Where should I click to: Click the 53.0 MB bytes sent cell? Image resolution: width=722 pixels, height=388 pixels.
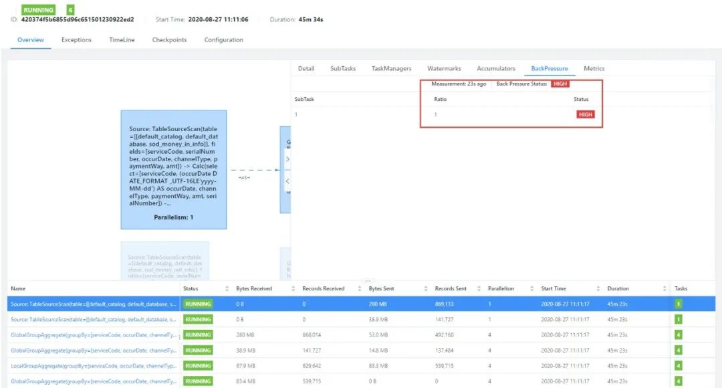[x=378, y=335]
